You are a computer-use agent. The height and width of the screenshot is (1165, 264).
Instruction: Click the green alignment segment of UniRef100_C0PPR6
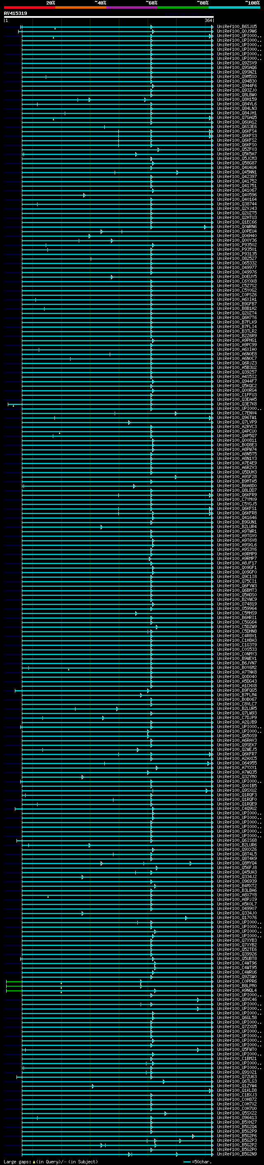14,982
